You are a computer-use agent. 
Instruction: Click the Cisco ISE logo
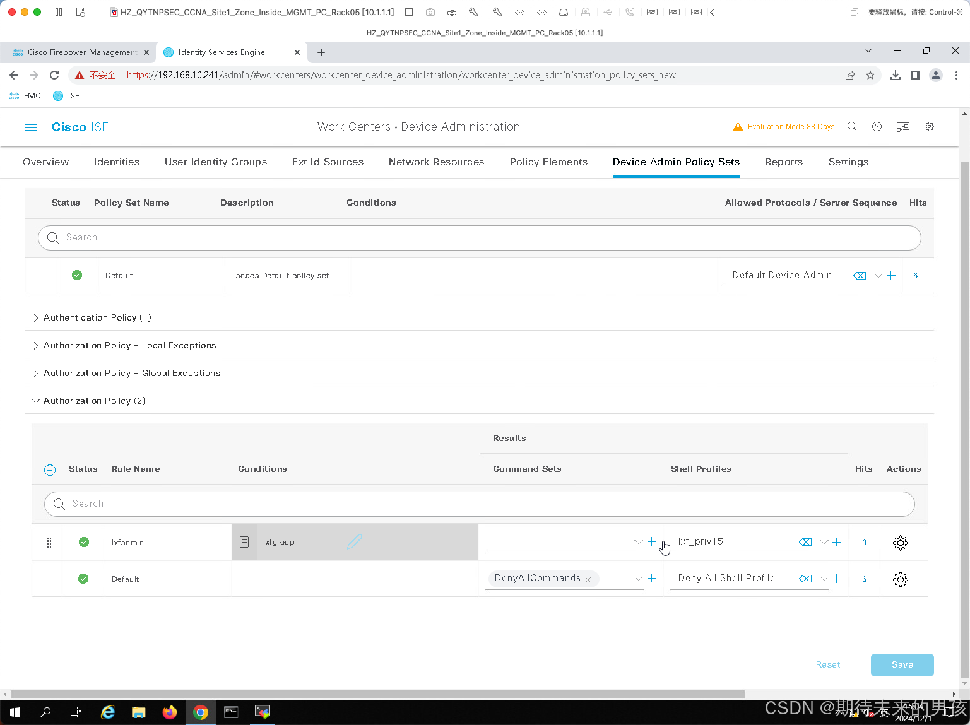[80, 127]
